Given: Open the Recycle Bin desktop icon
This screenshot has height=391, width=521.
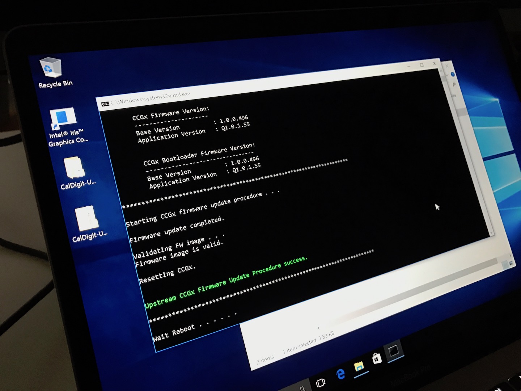Looking at the screenshot, I should [51, 68].
